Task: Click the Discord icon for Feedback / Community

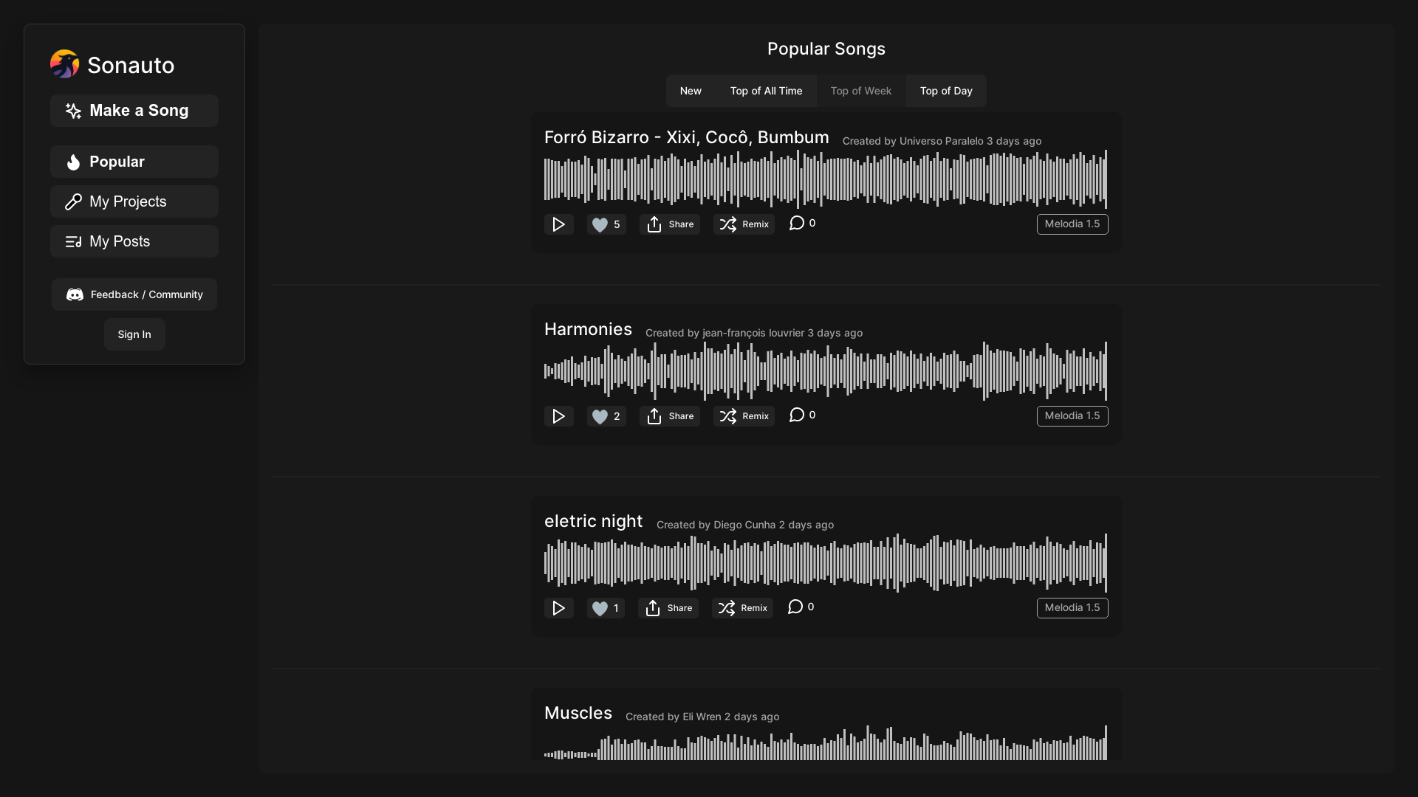Action: point(74,294)
